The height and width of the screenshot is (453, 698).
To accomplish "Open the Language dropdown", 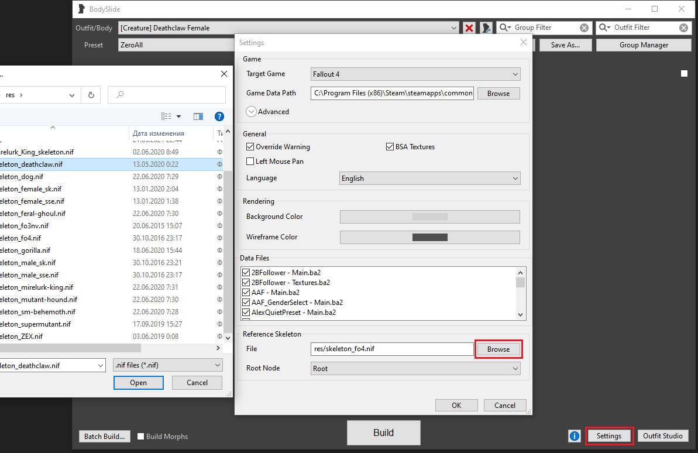I will [430, 178].
